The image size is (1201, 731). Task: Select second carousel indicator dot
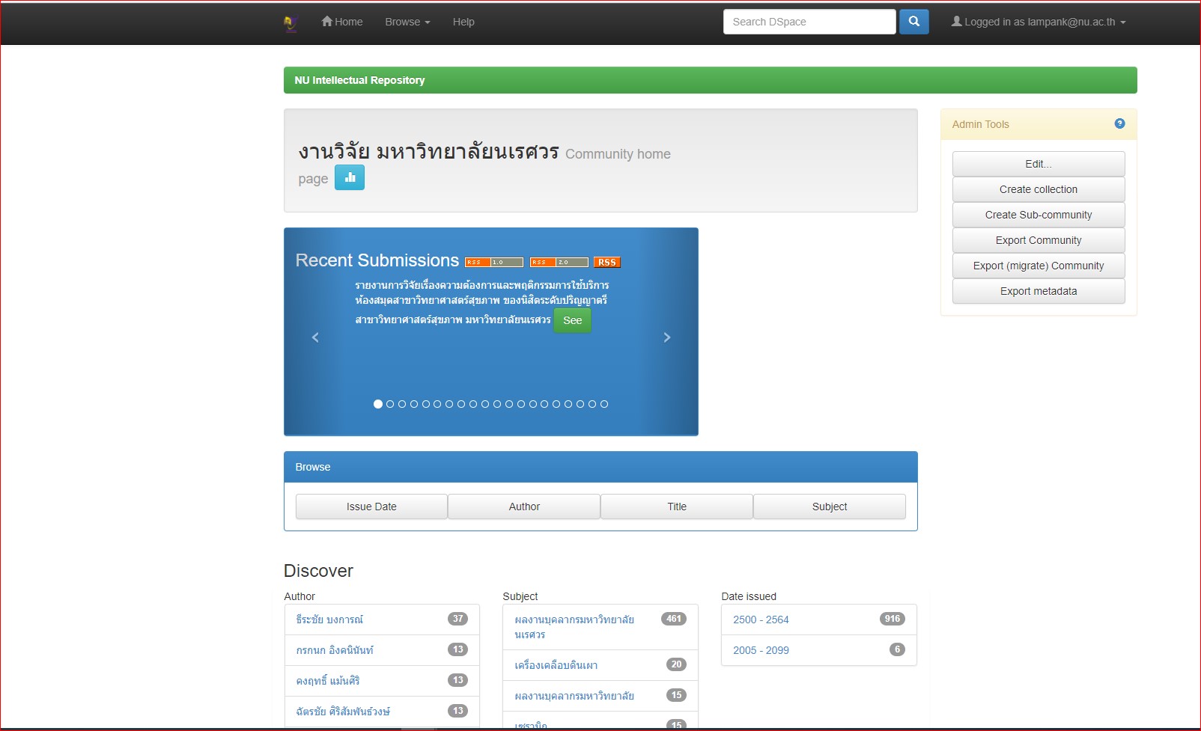pyautogui.click(x=390, y=404)
